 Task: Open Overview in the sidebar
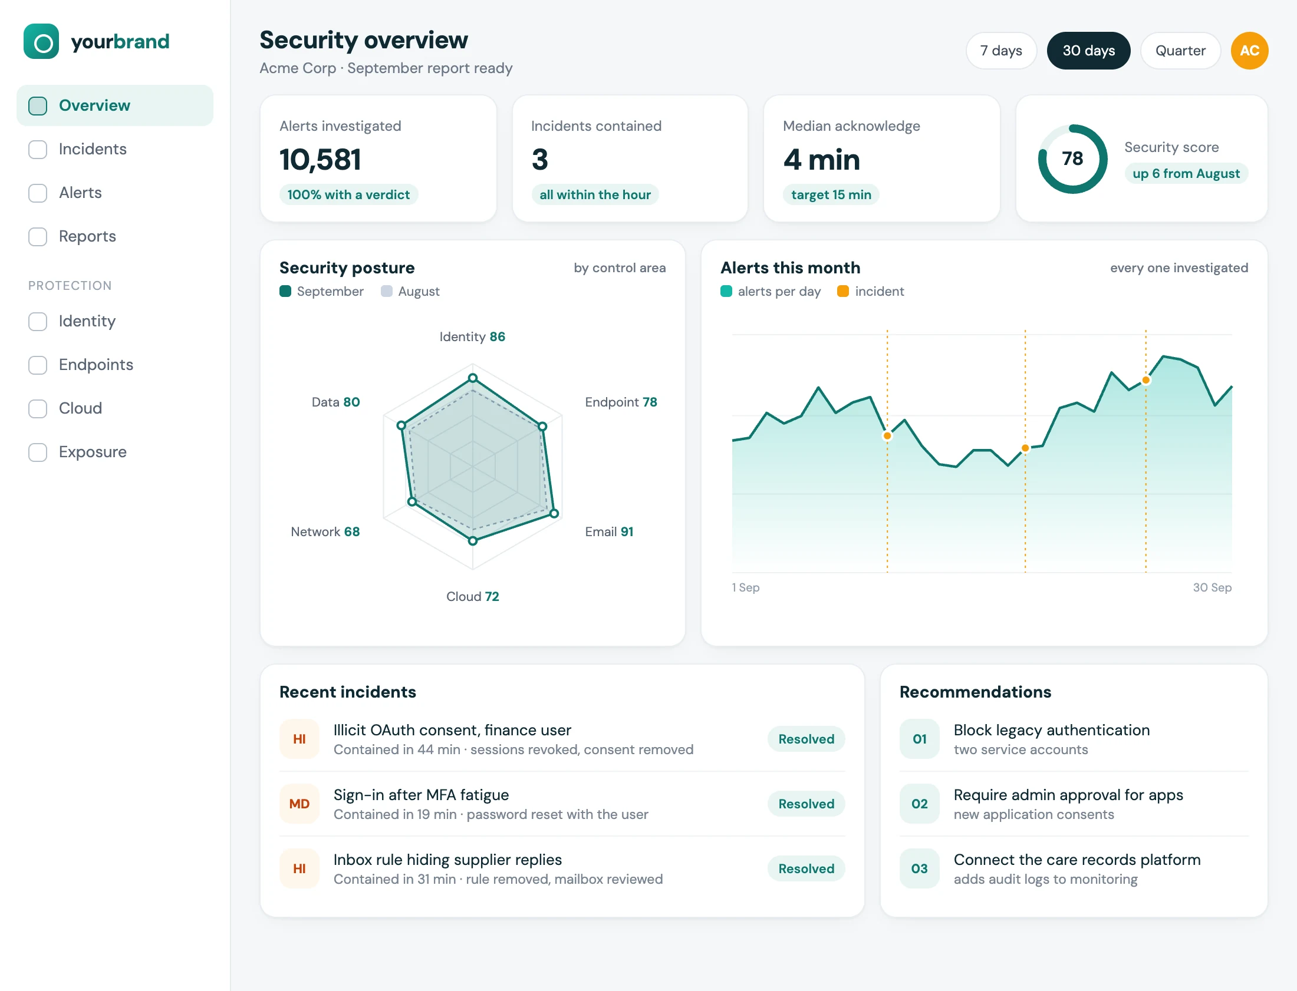pyautogui.click(x=115, y=105)
